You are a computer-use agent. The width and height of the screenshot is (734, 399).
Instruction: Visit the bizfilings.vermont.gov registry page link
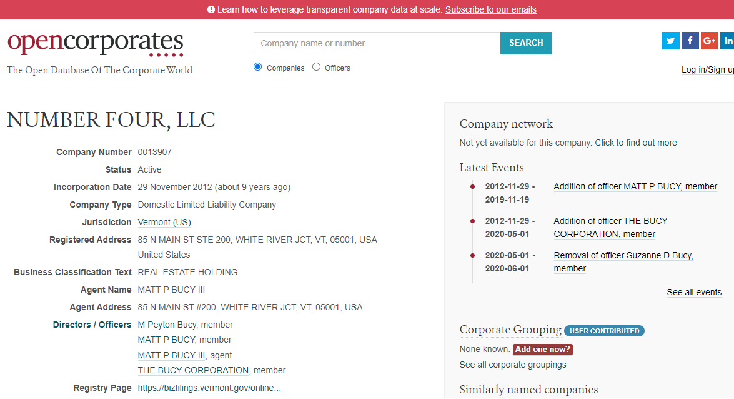[x=209, y=388]
